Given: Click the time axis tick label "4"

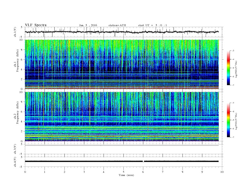Looking at the screenshot, I should point(104,172).
